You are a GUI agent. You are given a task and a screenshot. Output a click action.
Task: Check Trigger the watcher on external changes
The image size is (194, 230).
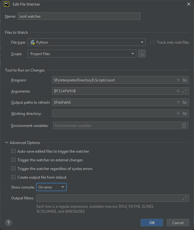coord(13,160)
